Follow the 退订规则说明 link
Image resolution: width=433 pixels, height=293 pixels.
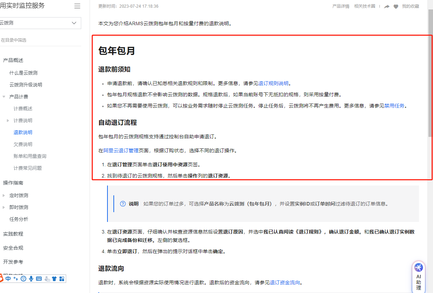pos(273,83)
